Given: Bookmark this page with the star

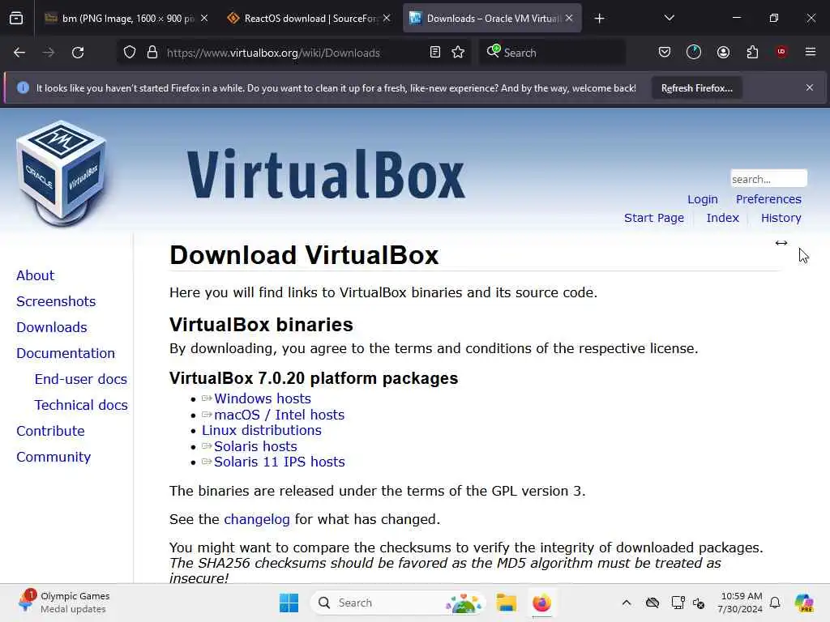Looking at the screenshot, I should 459,53.
